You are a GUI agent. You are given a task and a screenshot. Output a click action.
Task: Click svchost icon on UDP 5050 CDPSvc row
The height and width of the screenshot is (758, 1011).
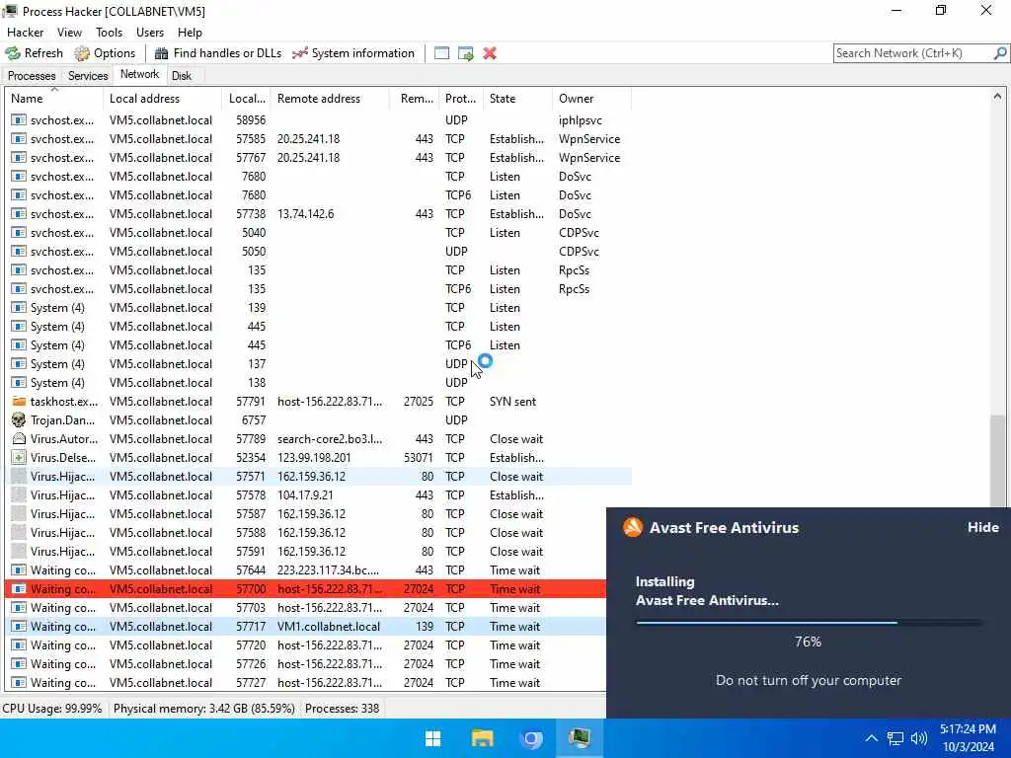pos(20,252)
